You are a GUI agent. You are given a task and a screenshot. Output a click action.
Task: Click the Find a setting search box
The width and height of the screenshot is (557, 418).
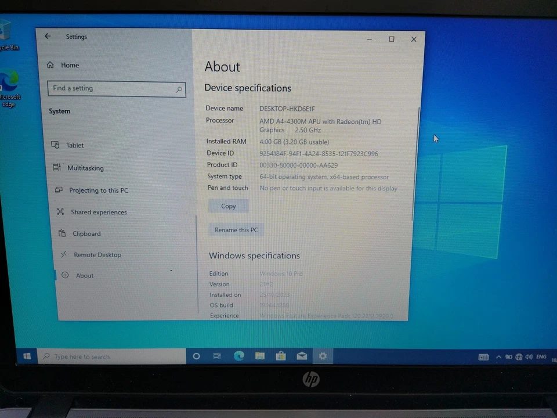(104, 88)
